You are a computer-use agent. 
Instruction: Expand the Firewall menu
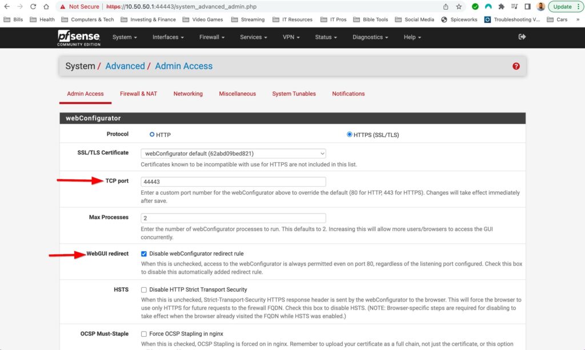click(x=212, y=37)
